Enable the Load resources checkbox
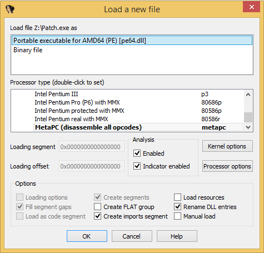The image size is (264, 253). (x=177, y=197)
